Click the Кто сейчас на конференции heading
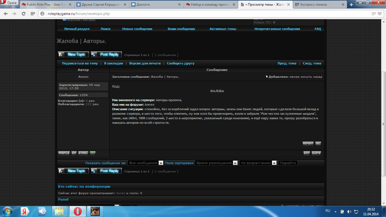 84,186
